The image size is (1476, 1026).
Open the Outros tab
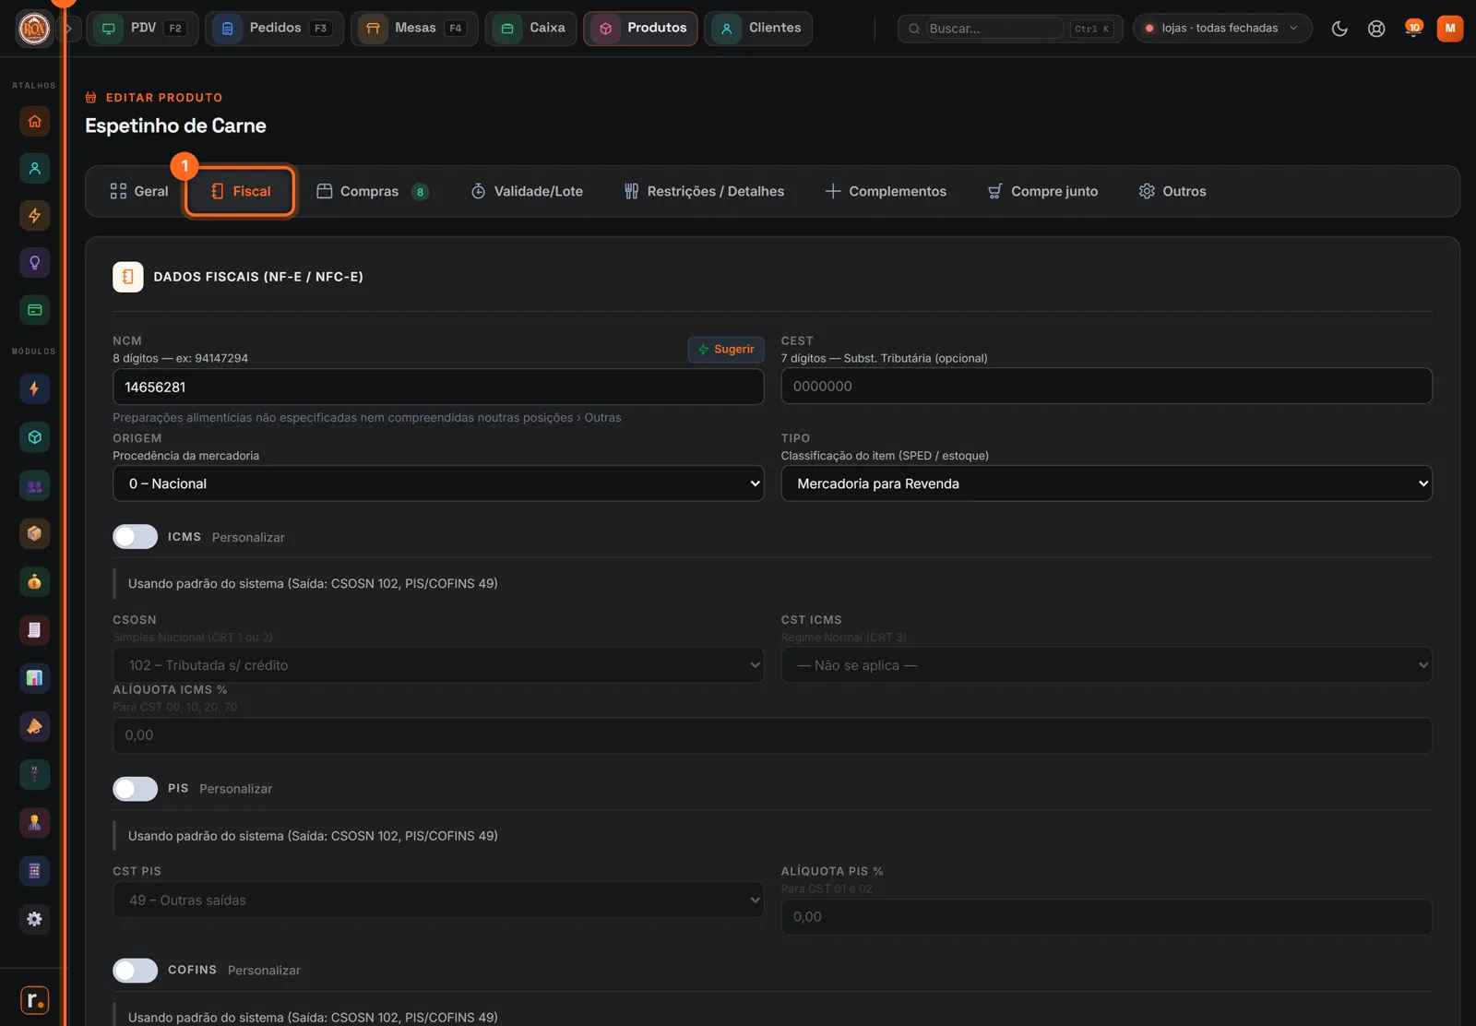[1172, 191]
